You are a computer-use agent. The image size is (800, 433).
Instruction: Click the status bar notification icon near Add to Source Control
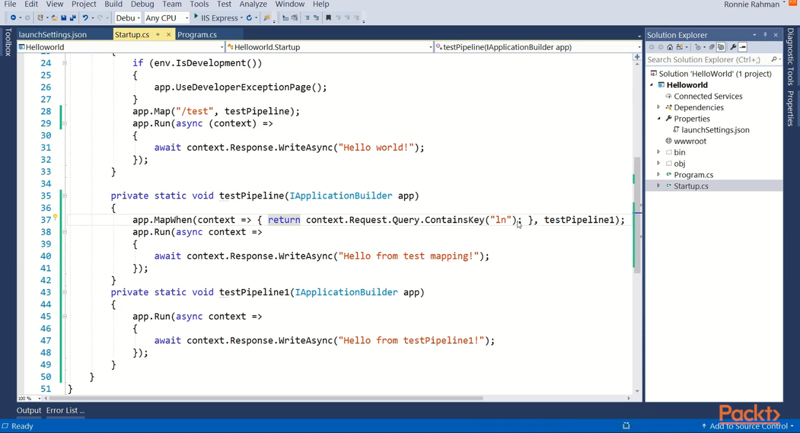tap(626, 426)
